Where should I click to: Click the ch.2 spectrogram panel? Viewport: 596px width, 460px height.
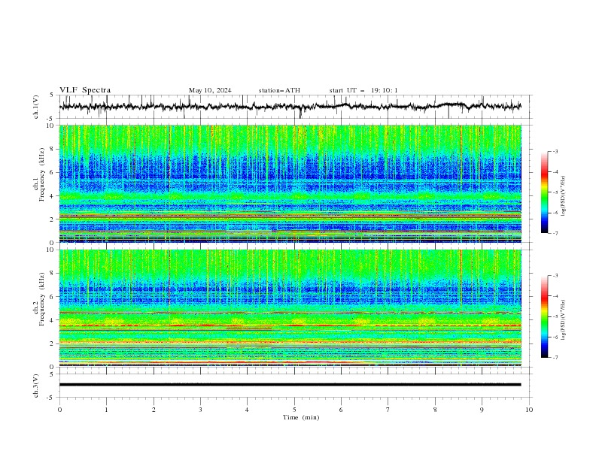pos(290,308)
